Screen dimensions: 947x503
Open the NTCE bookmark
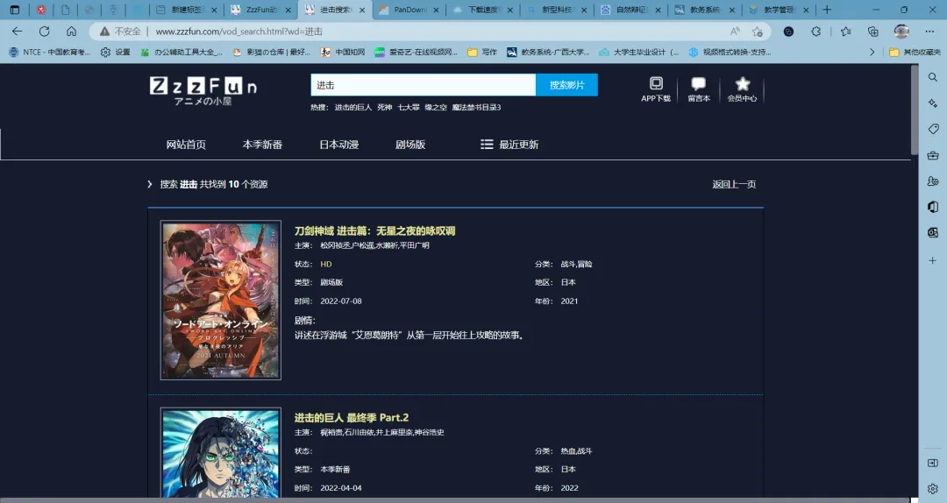point(49,52)
